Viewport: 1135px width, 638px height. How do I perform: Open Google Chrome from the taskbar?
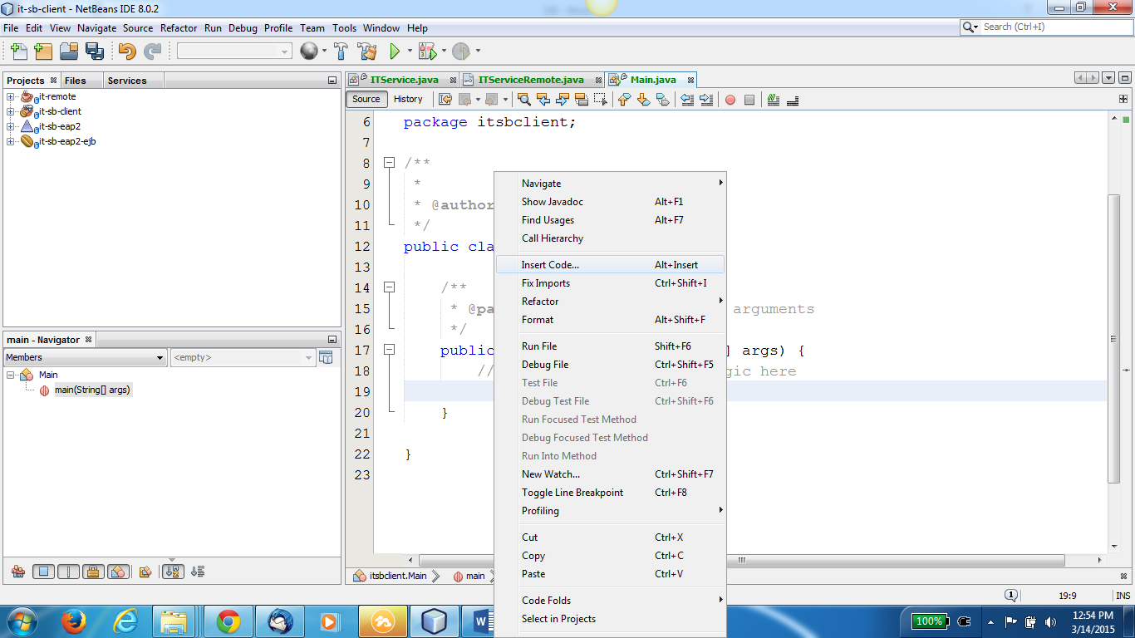point(228,621)
